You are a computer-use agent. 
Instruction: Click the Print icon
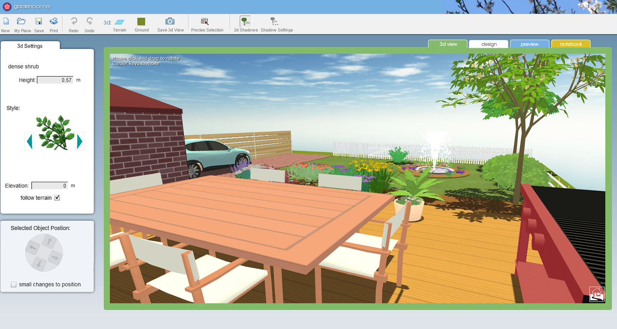53,21
